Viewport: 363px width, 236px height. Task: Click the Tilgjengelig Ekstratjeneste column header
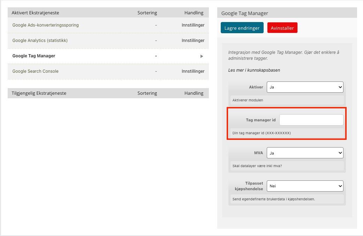39,93
